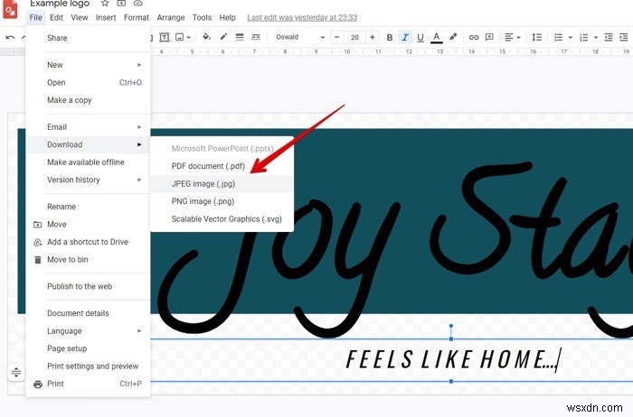The image size is (633, 417).
Task: Click the undo arrow icon
Action: (10, 38)
